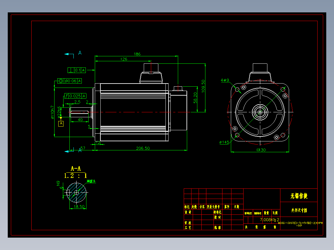Click the 批准 label
The width and height of the screenshot is (334, 250).
click(218, 228)
